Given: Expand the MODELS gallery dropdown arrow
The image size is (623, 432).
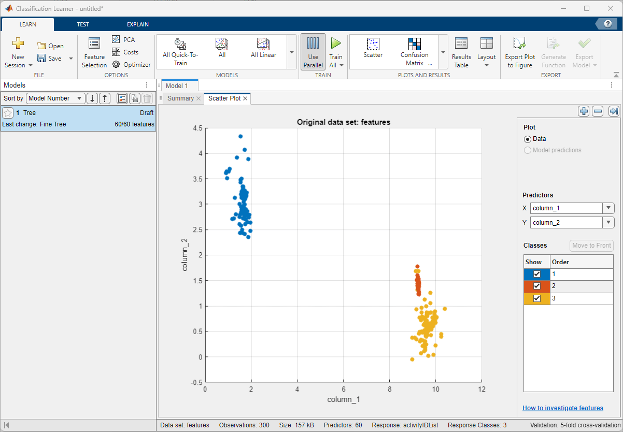Looking at the screenshot, I should pyautogui.click(x=291, y=51).
